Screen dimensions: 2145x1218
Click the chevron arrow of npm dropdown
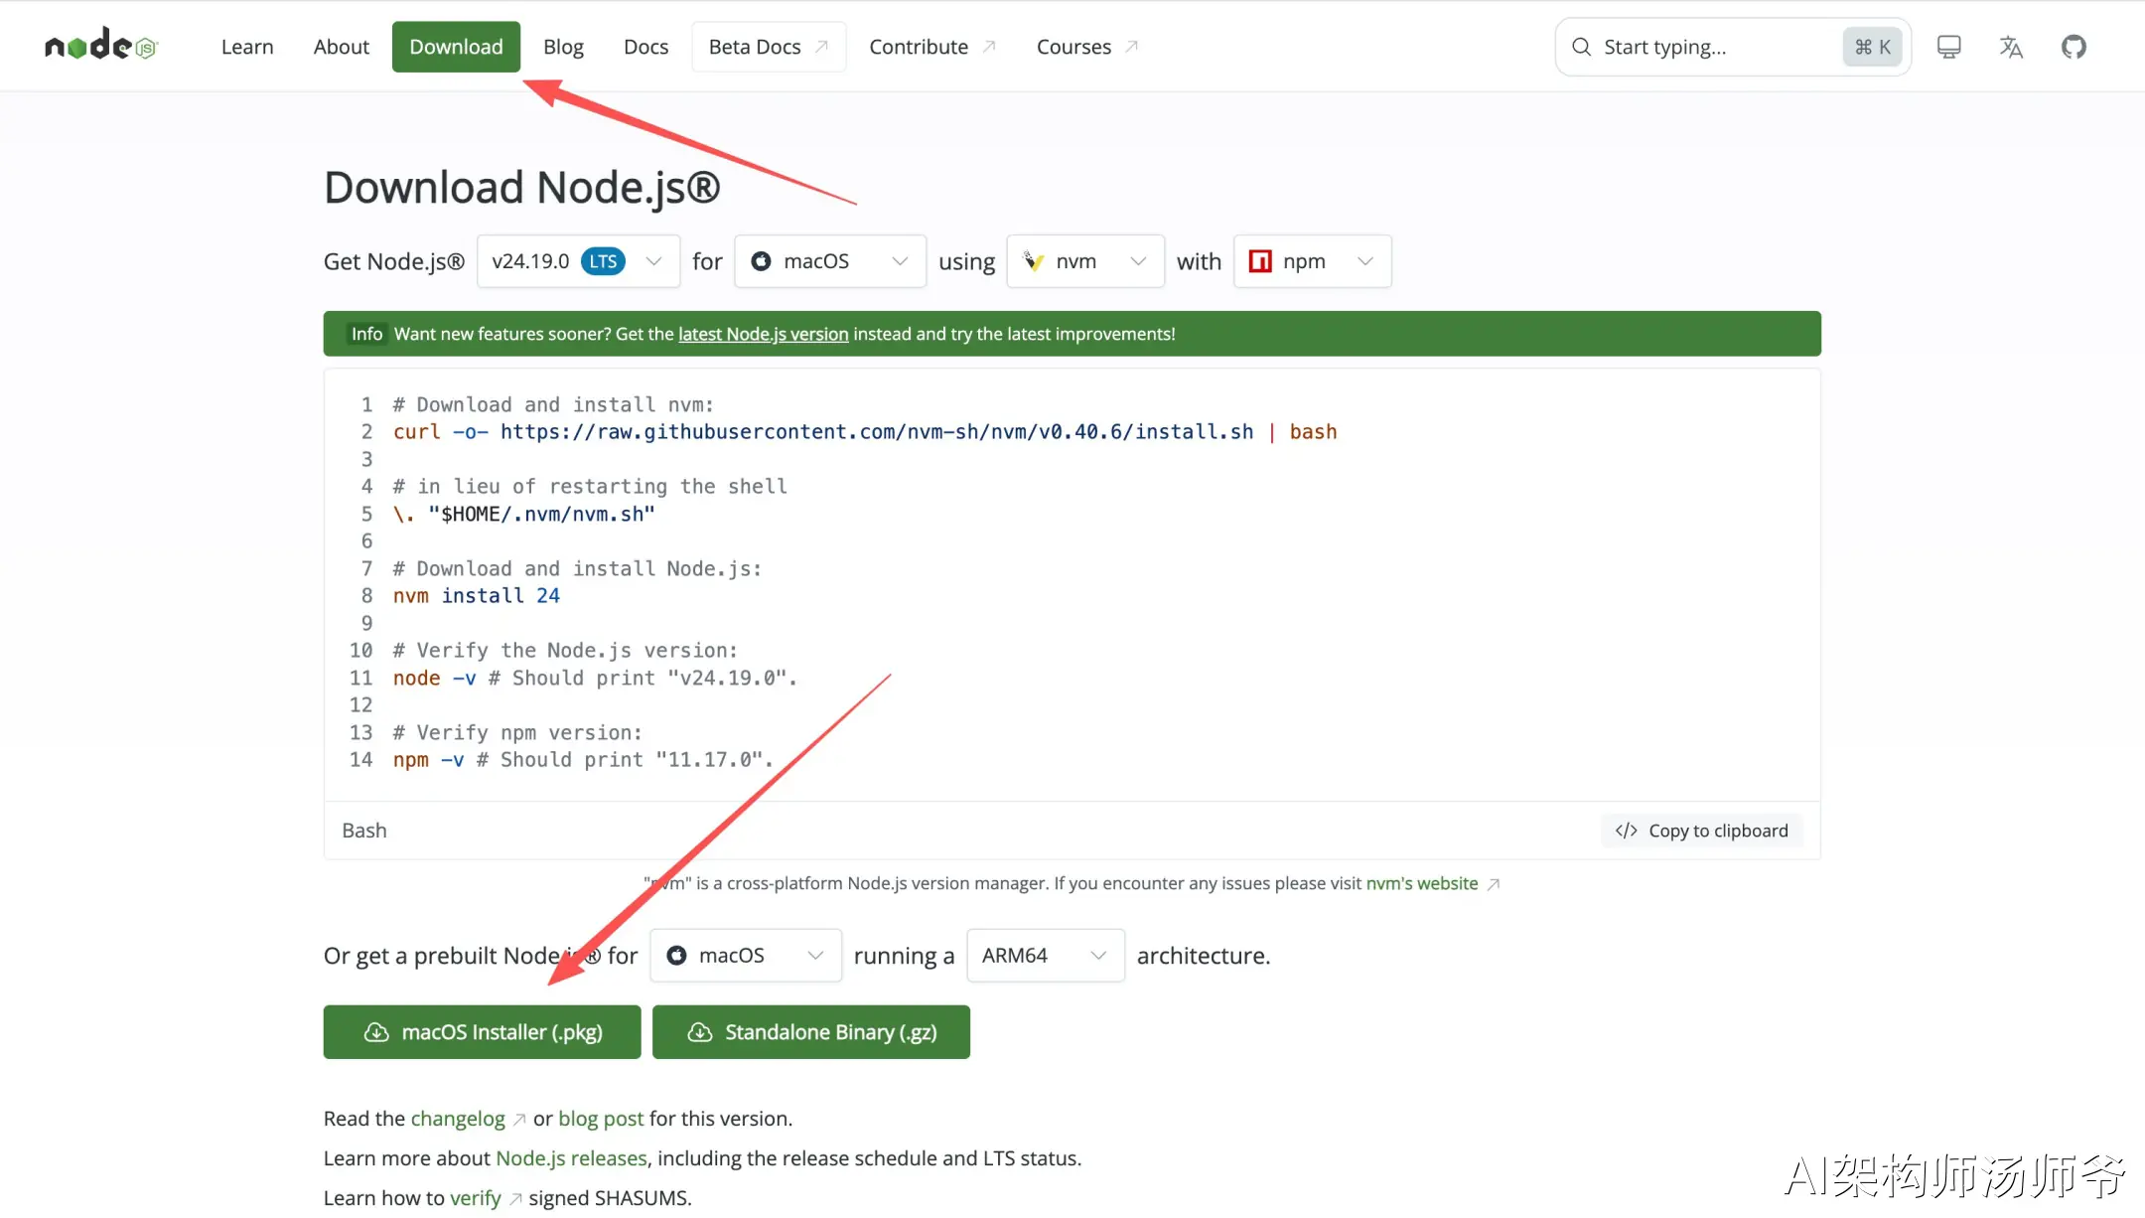(1365, 261)
